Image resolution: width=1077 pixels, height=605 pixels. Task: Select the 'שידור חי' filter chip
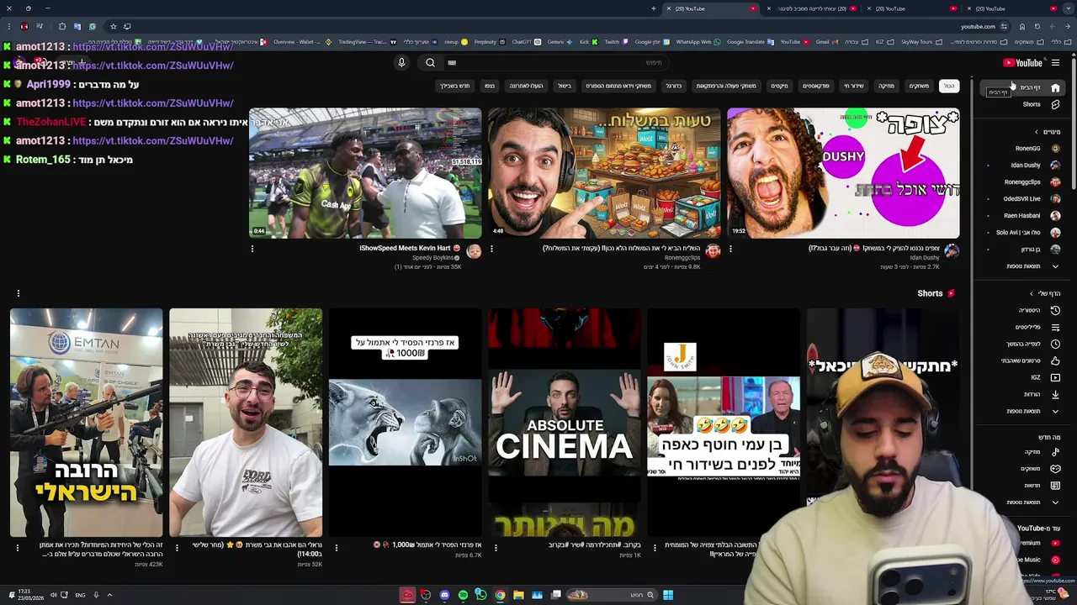coord(854,86)
